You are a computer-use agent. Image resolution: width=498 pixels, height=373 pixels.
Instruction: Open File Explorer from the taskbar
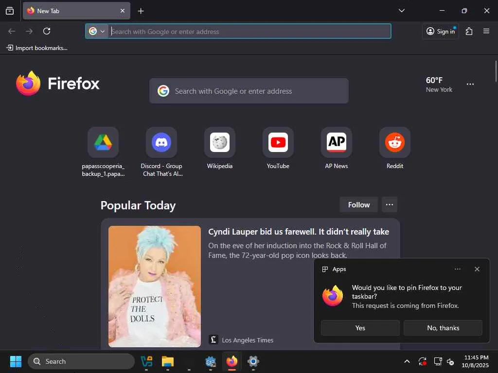tap(168, 361)
